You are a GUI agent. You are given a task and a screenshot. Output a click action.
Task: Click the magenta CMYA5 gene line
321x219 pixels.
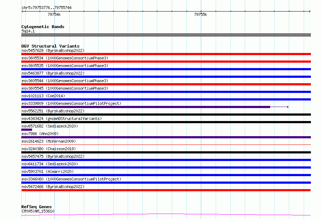click(x=166, y=215)
